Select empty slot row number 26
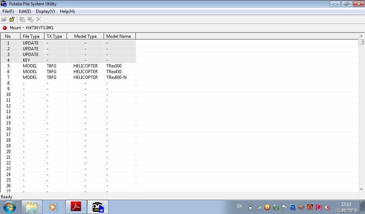This screenshot has height=214, width=365. [68, 185]
